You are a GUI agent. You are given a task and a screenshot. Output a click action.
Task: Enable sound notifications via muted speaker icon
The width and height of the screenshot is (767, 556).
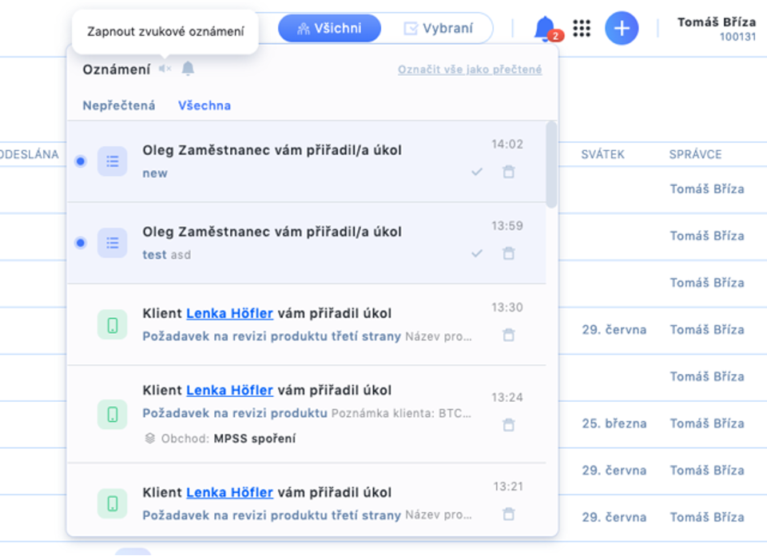point(165,69)
